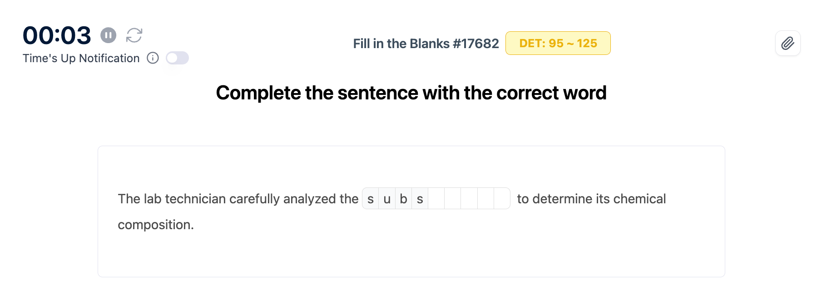Focus the first empty letter box
The width and height of the screenshot is (822, 285).
point(436,199)
